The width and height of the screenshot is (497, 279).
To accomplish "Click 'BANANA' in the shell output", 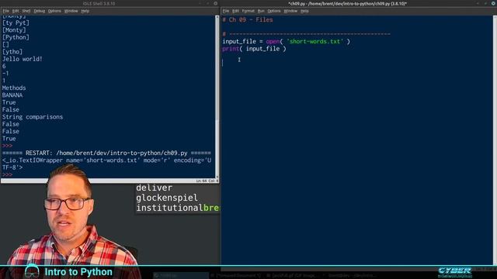I will (12, 95).
